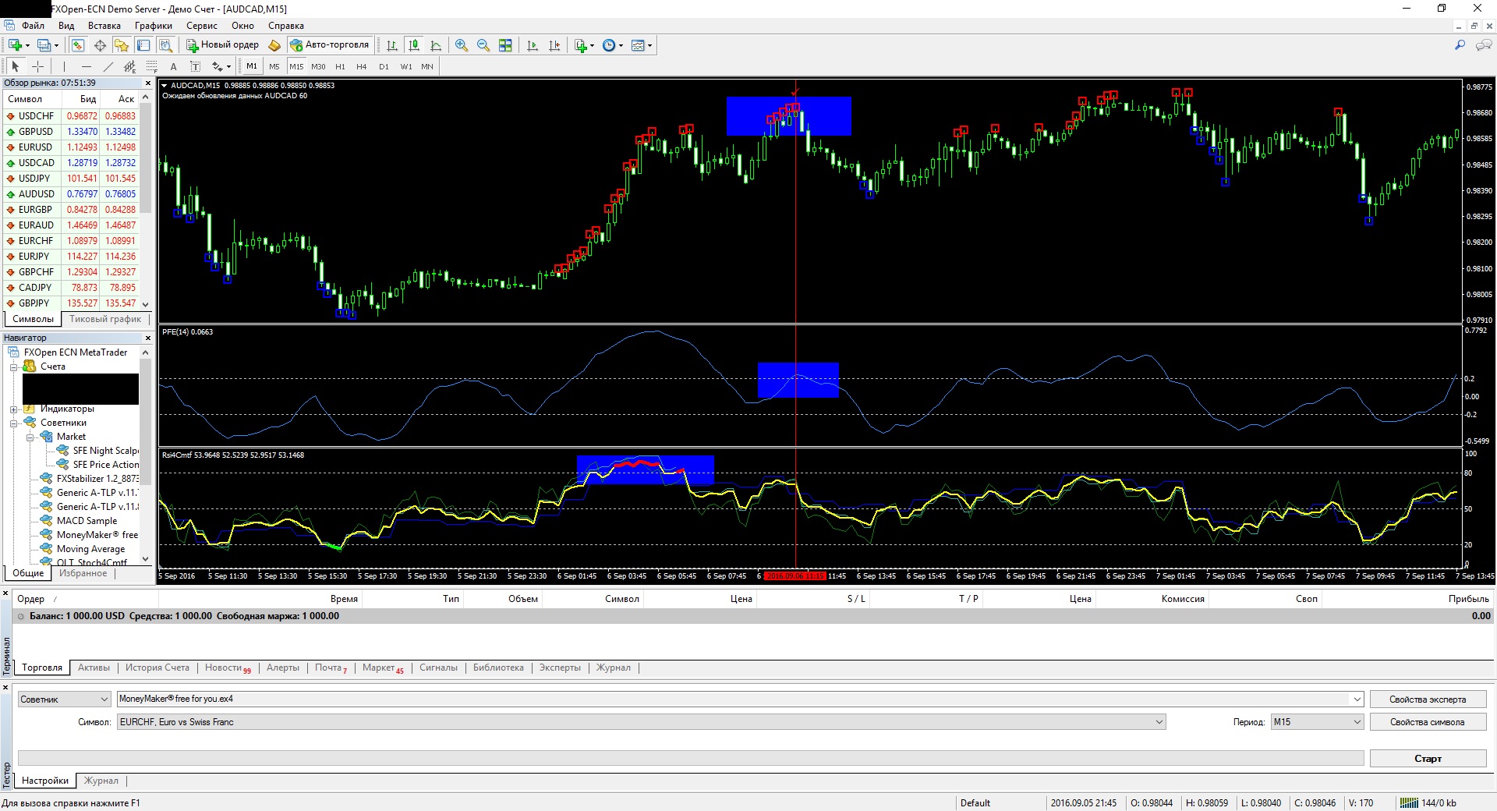Screen dimensions: 1497x811
Task: Switch to M5 timeframe
Action: pos(274,66)
